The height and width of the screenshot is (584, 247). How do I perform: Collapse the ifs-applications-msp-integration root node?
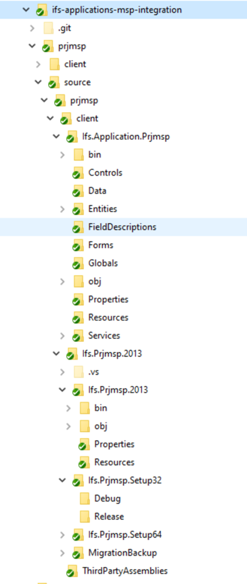[25, 9]
